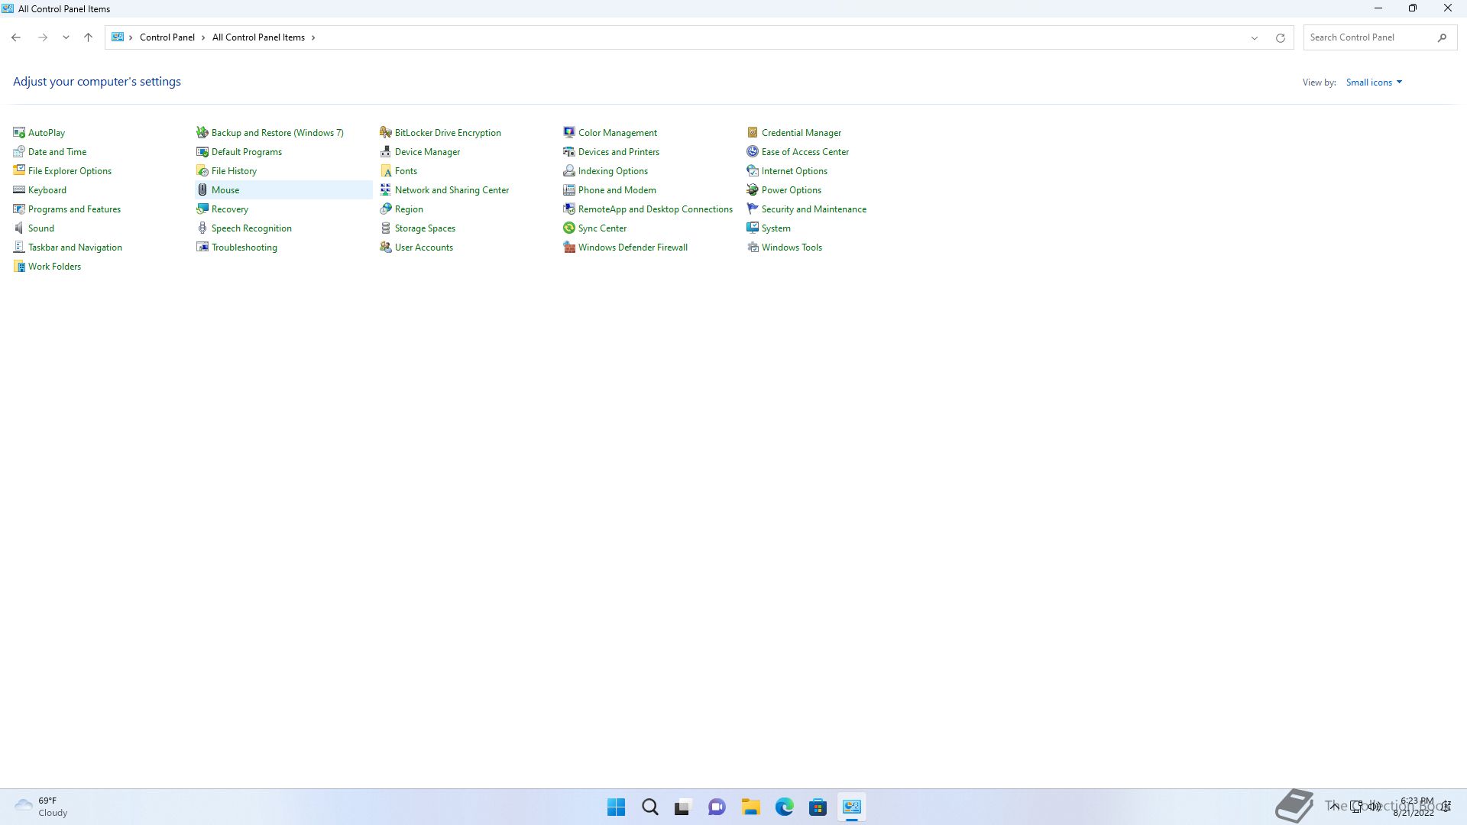Open Default Programs
The height and width of the screenshot is (825, 1467).
point(247,152)
